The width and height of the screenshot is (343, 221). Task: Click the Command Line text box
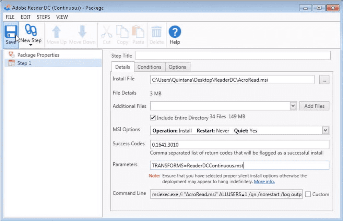pyautogui.click(x=226, y=194)
